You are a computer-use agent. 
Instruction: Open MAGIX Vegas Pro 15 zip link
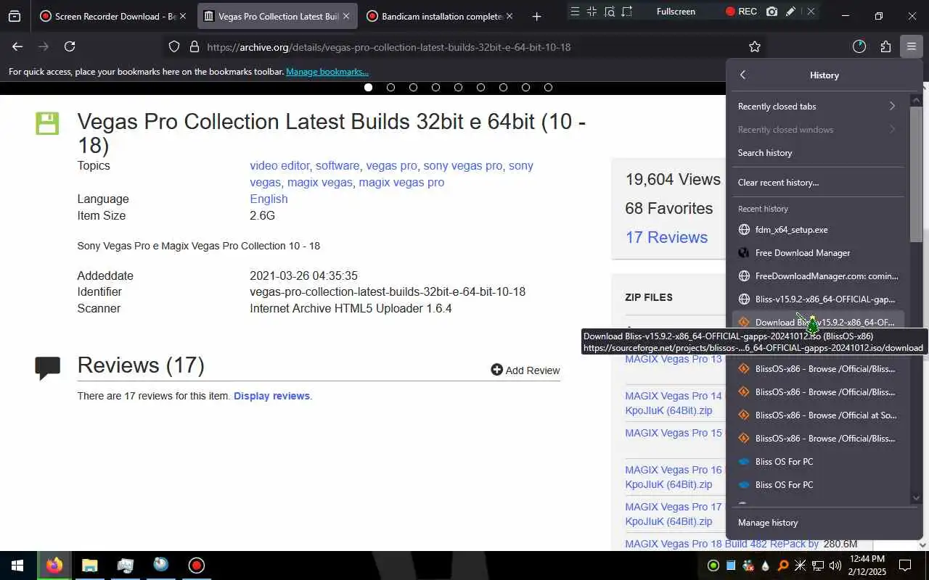[674, 433]
